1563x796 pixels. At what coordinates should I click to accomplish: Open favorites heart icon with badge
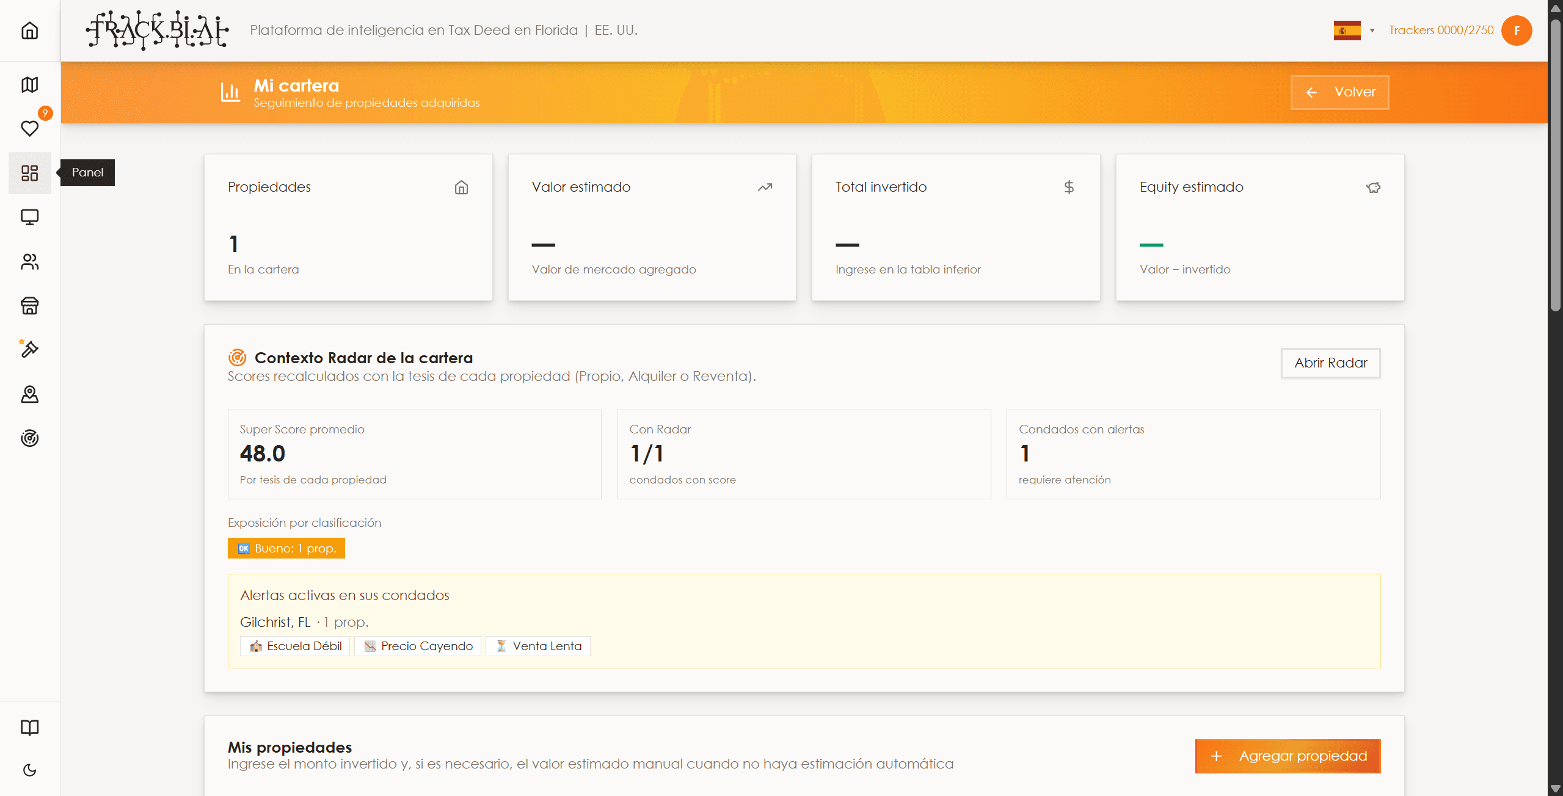tap(29, 128)
